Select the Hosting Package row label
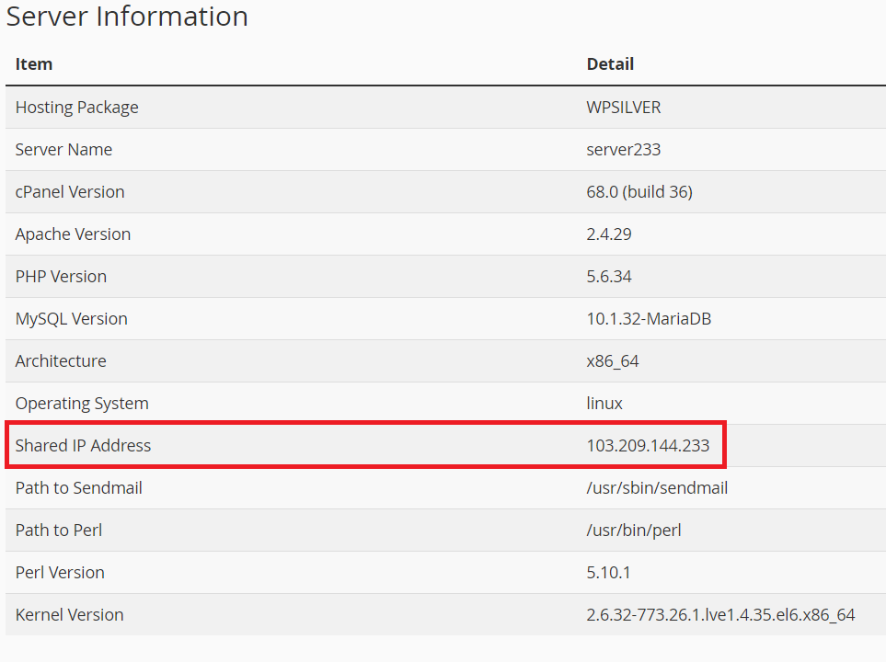Image resolution: width=886 pixels, height=662 pixels. click(76, 108)
